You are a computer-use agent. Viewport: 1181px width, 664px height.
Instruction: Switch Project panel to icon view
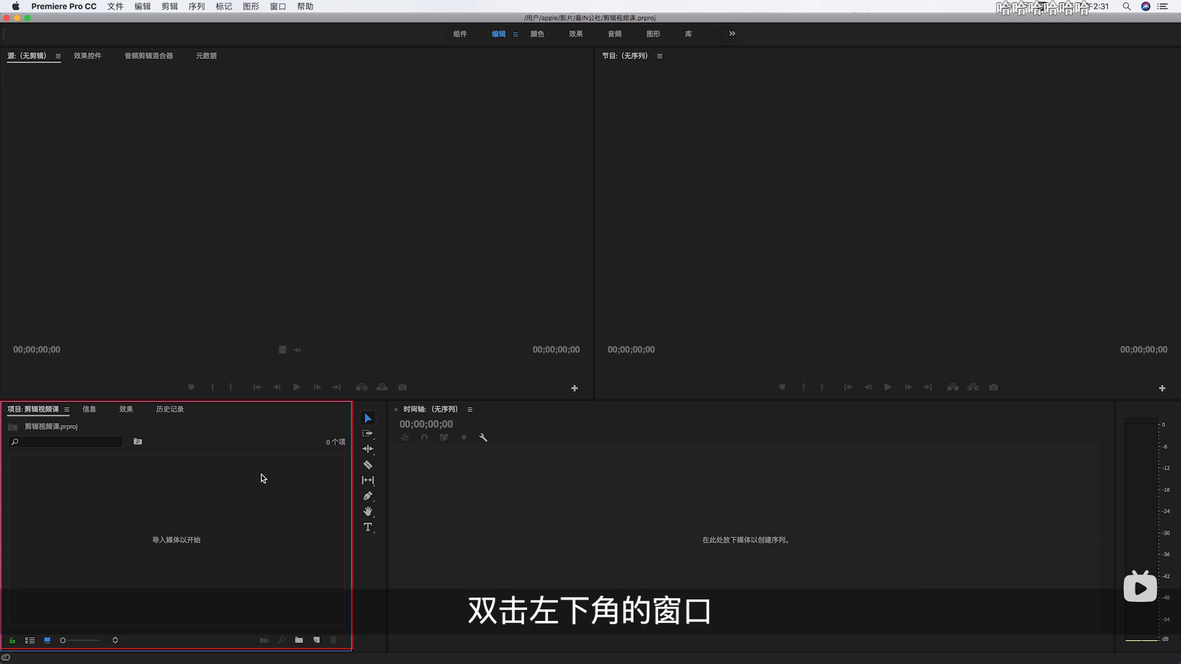(x=47, y=640)
